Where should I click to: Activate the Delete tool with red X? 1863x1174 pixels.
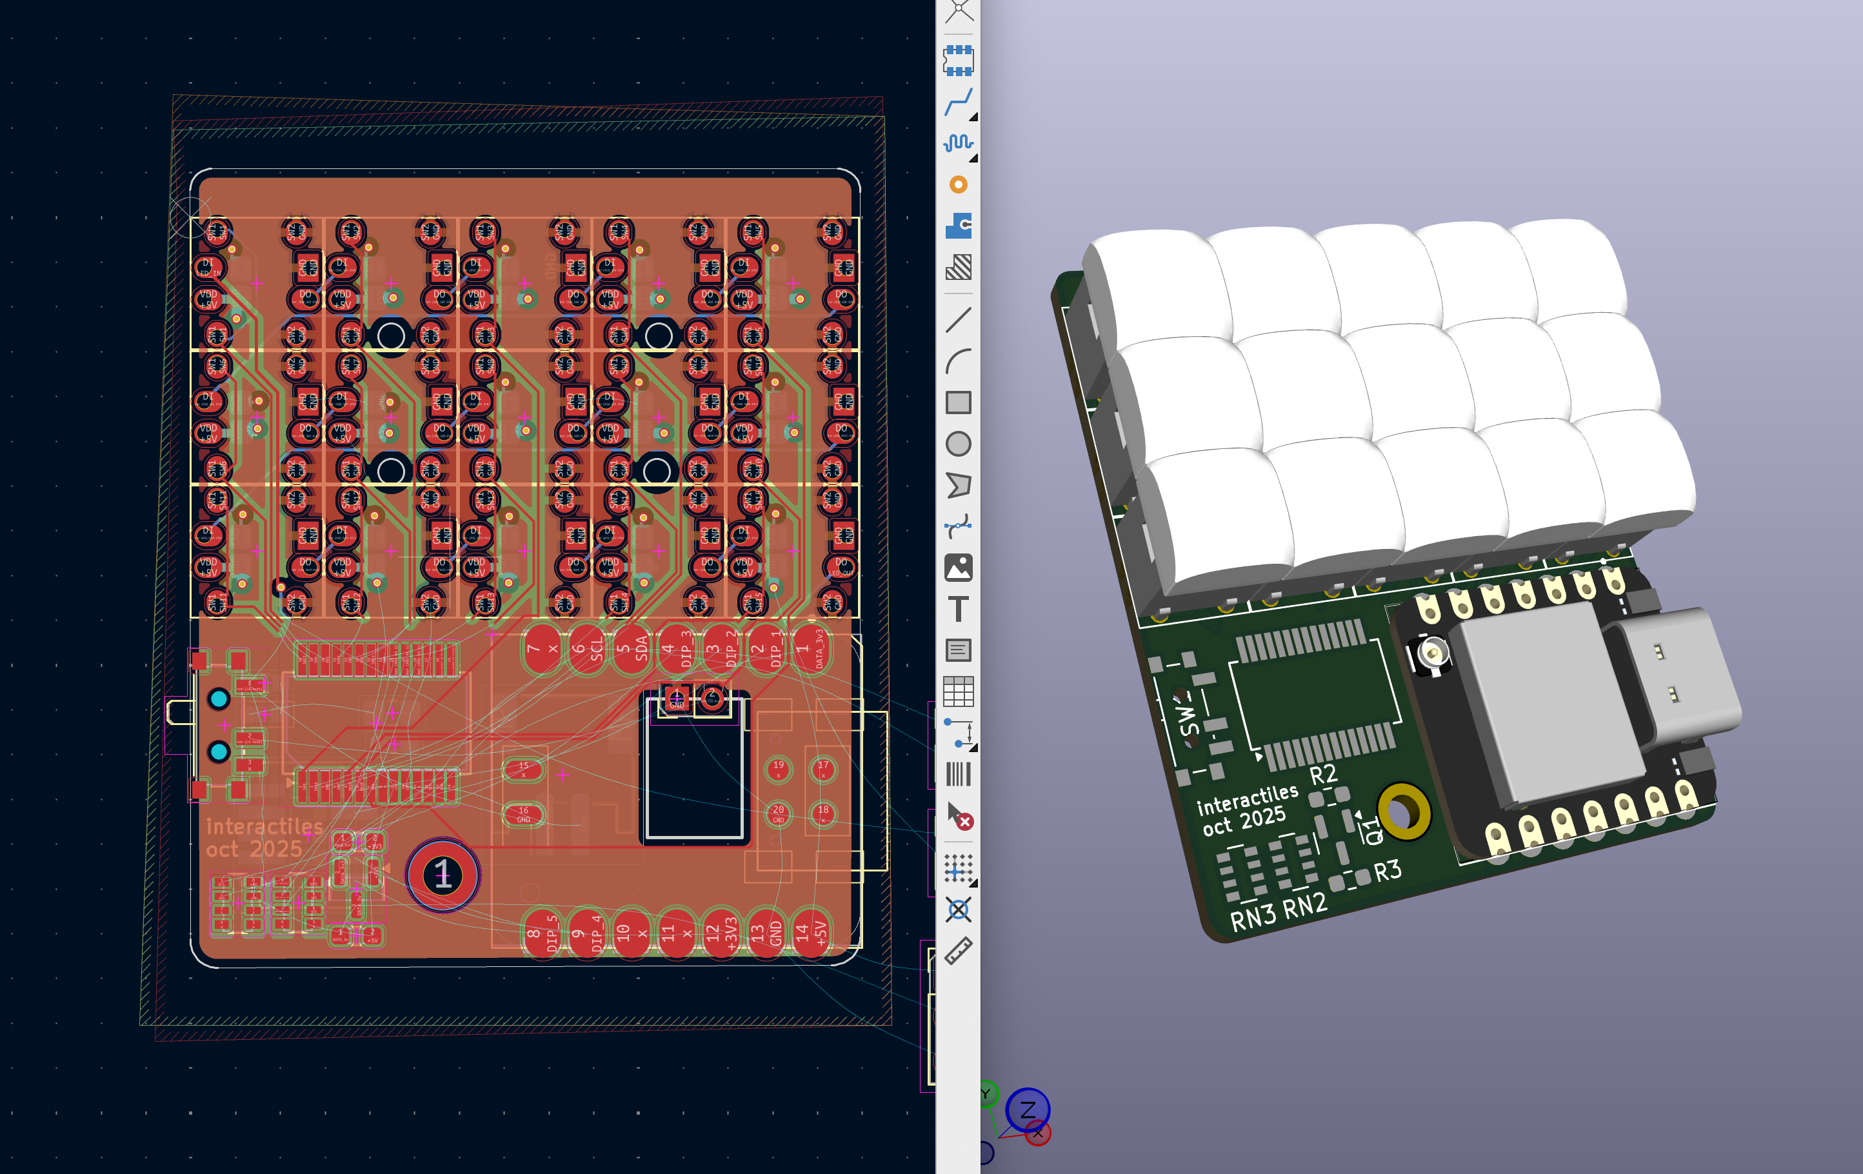coord(958,816)
